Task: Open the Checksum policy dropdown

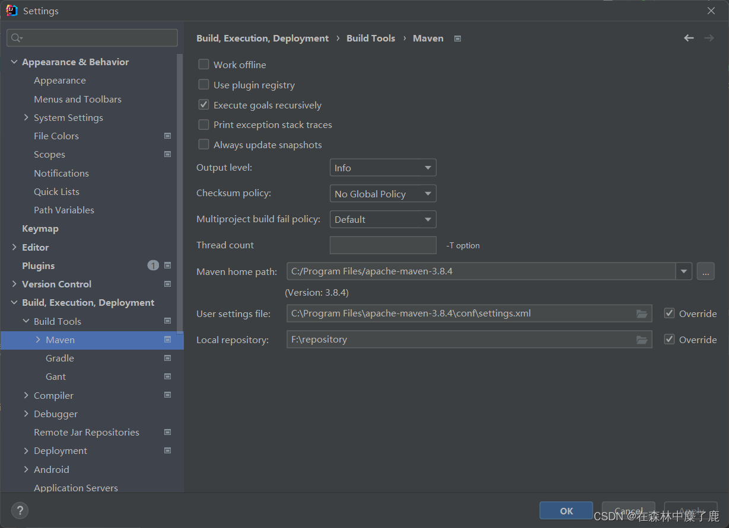Action: (383, 194)
